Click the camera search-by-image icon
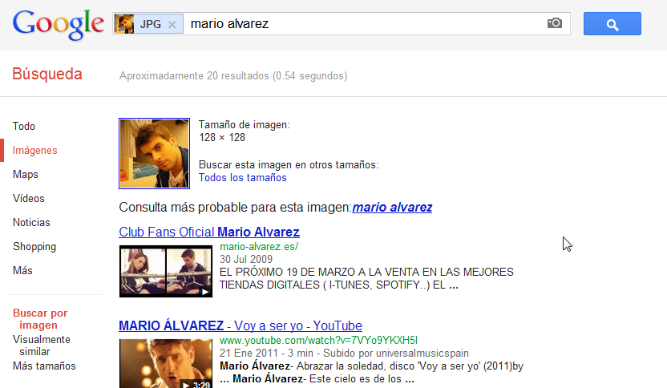Viewport: 667px width, 388px height. pos(555,23)
